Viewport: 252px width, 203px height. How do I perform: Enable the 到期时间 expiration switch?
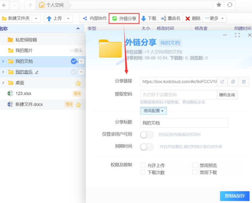click(147, 147)
